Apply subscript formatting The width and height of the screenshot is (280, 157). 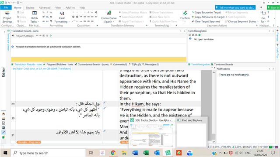pos(47,17)
